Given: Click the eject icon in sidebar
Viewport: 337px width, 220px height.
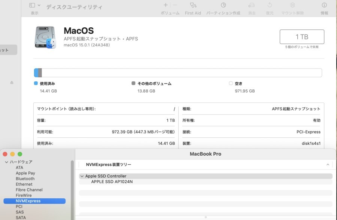Looking at the screenshot, I should (12, 82).
